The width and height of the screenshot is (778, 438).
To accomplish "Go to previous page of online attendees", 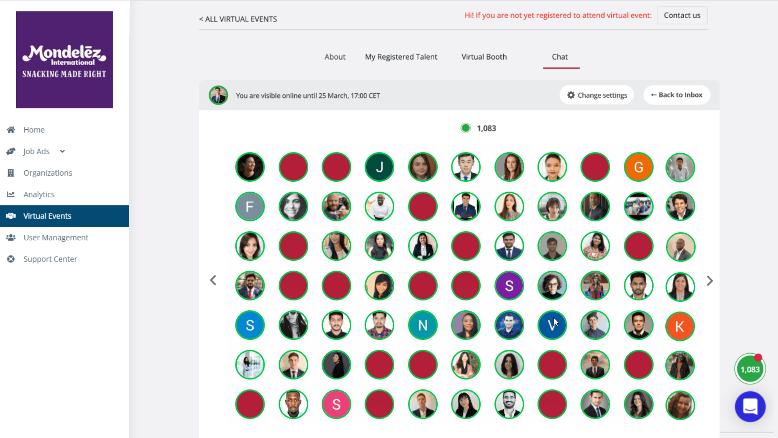I will point(213,280).
